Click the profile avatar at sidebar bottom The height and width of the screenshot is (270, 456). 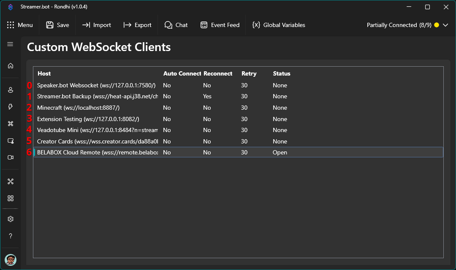10,259
